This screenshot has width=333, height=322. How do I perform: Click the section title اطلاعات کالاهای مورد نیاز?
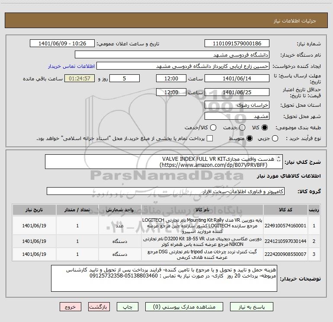pos(289,176)
